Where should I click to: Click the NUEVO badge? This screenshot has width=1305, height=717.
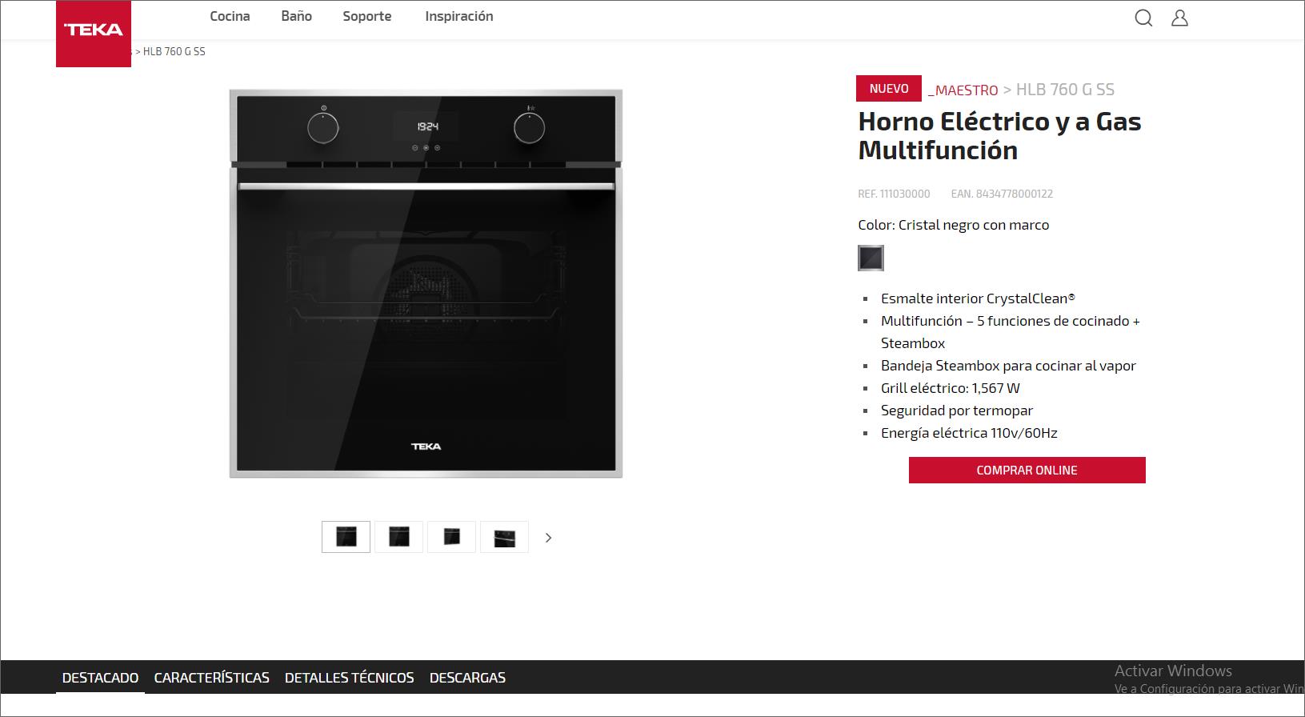click(x=889, y=88)
